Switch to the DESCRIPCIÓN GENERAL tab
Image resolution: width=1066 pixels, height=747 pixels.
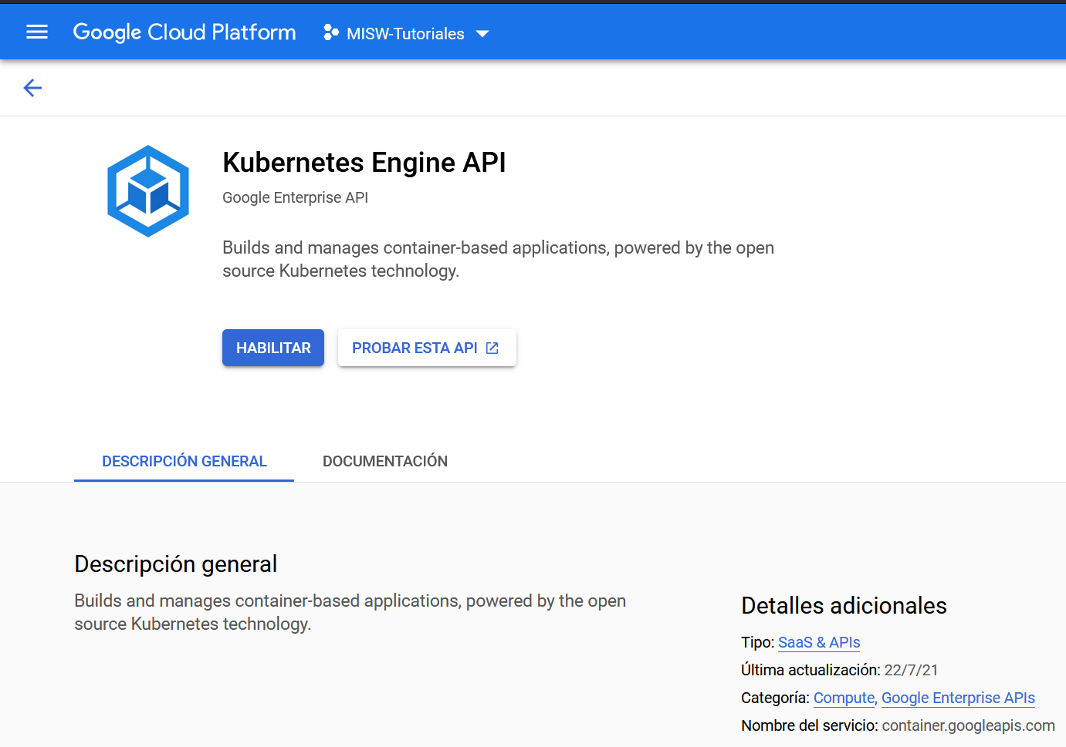184,461
